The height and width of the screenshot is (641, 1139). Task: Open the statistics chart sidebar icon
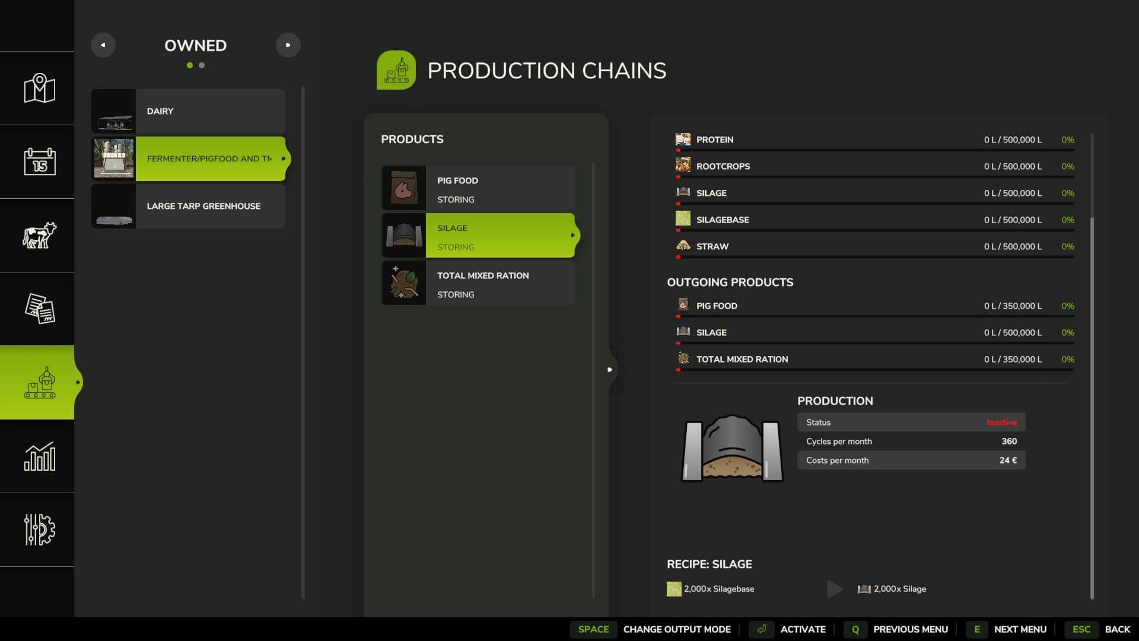(x=39, y=456)
